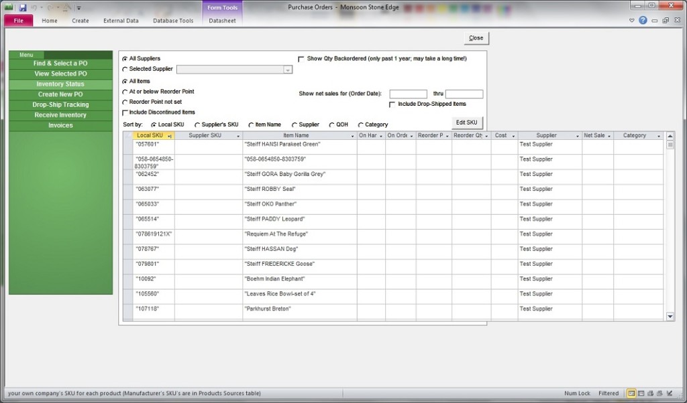Expand the Quick Access Toolbar customize menu
This screenshot has height=403, width=687.
coord(78,7)
